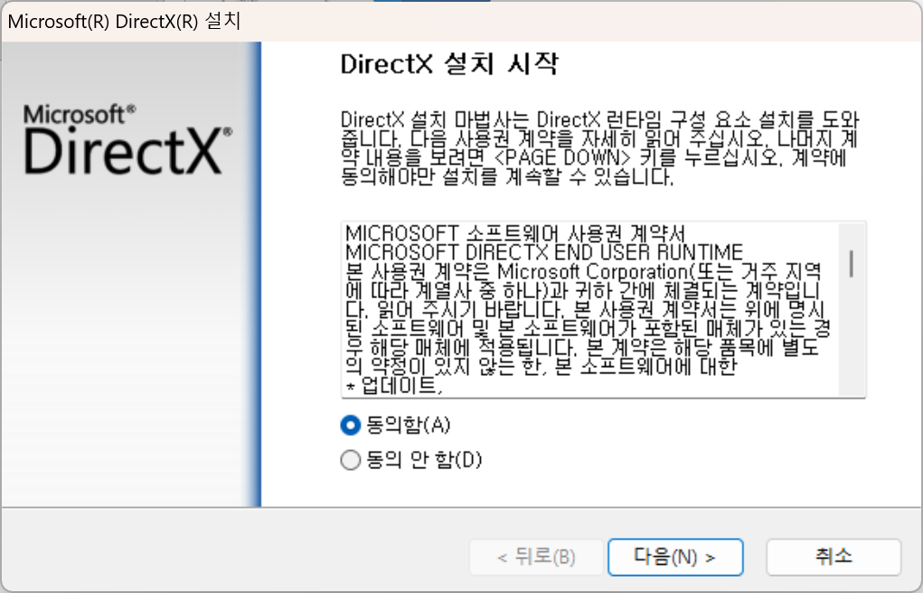Click the Microsoft DirectX logo

pos(127,139)
